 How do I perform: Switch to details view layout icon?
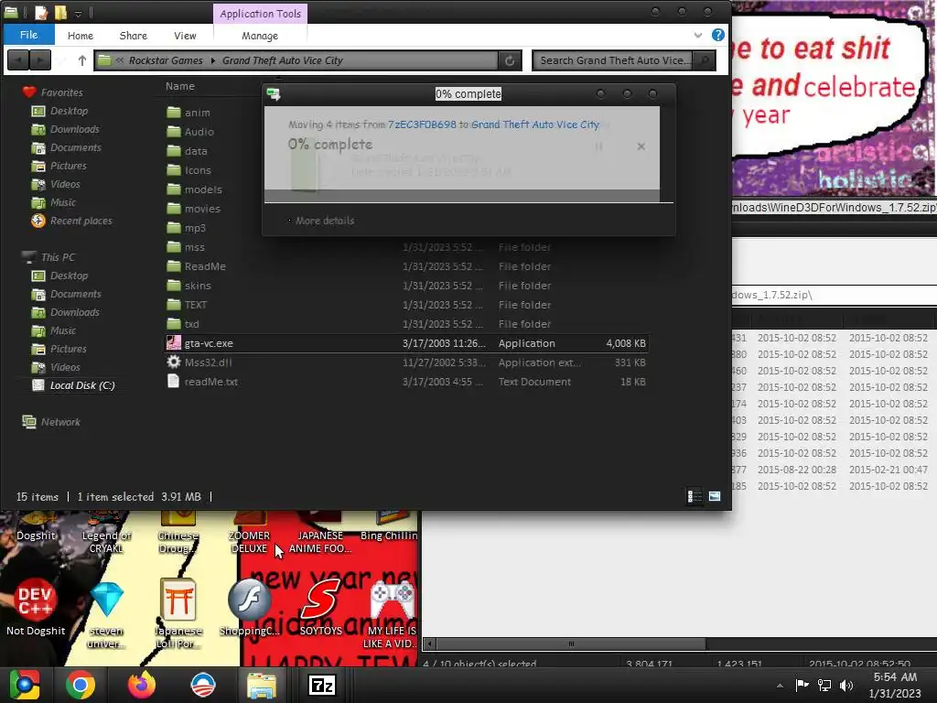click(695, 496)
